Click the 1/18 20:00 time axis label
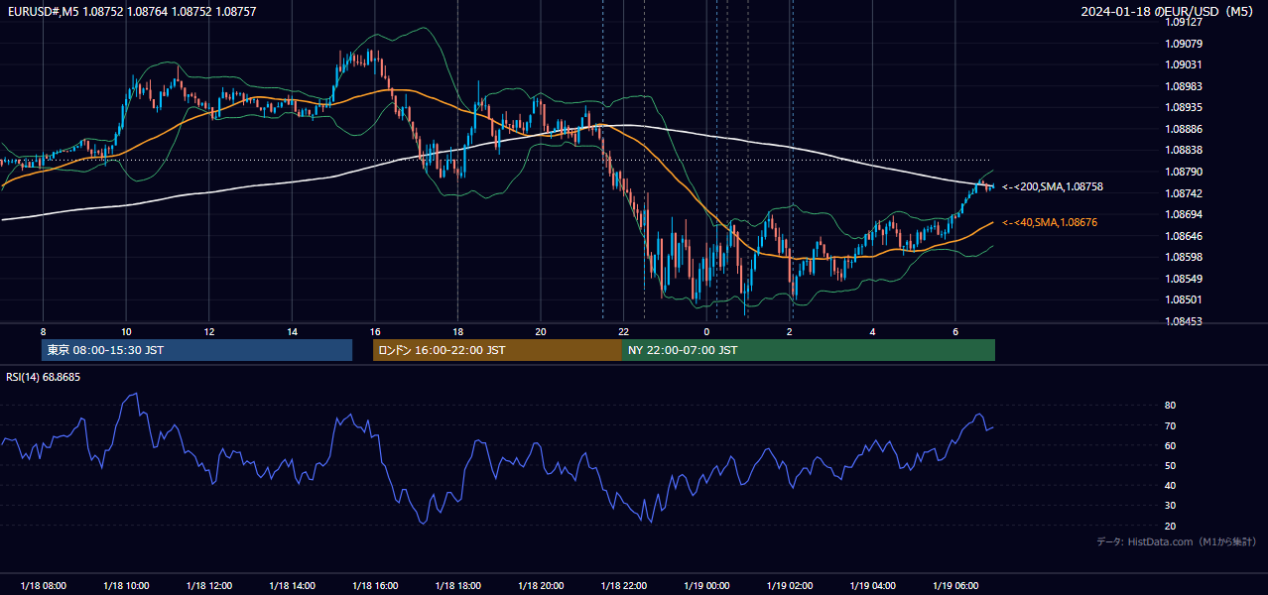The height and width of the screenshot is (595, 1268). 541,586
